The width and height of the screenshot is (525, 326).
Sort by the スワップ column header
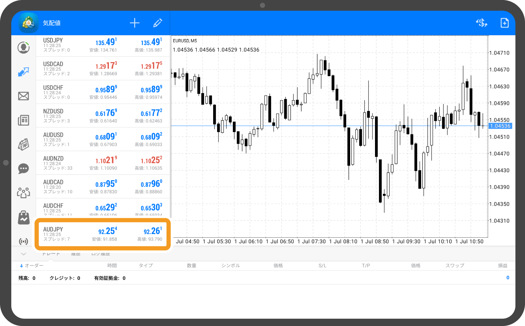[455, 265]
